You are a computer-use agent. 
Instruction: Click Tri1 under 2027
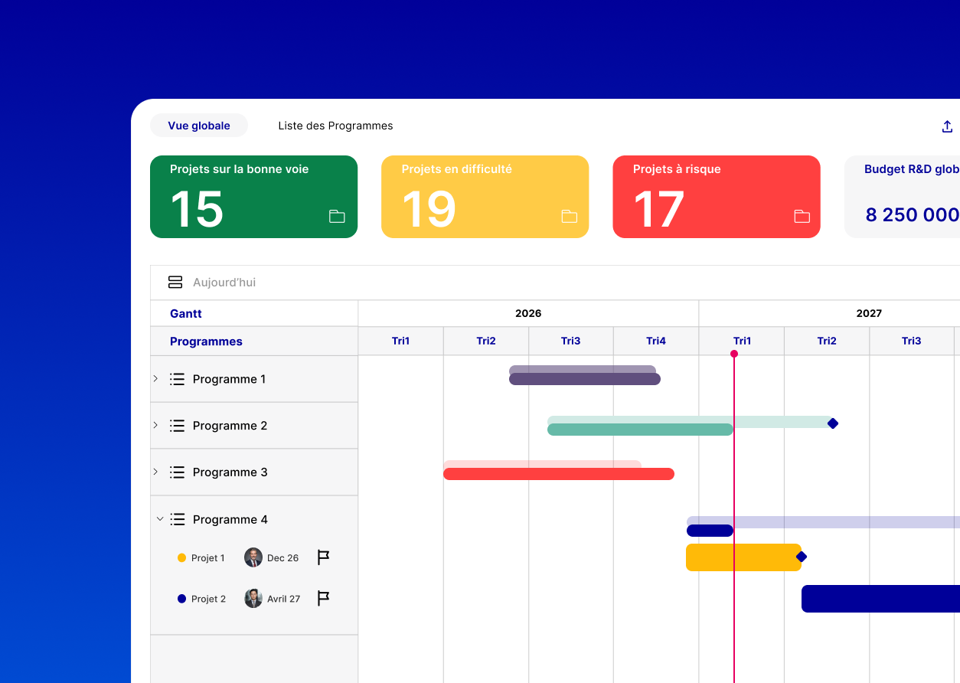pos(742,341)
